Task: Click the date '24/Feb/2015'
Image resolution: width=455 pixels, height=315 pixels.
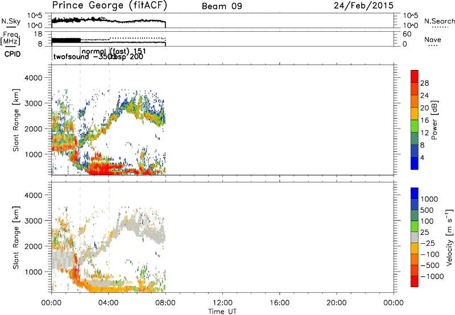Action: click(363, 6)
